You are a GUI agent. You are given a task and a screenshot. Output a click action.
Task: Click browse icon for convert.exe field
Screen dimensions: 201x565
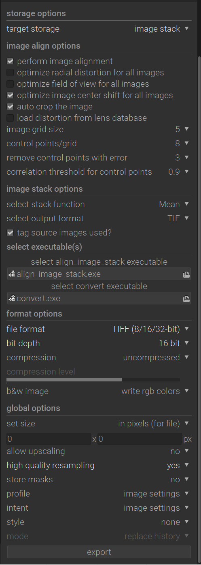tap(186, 299)
